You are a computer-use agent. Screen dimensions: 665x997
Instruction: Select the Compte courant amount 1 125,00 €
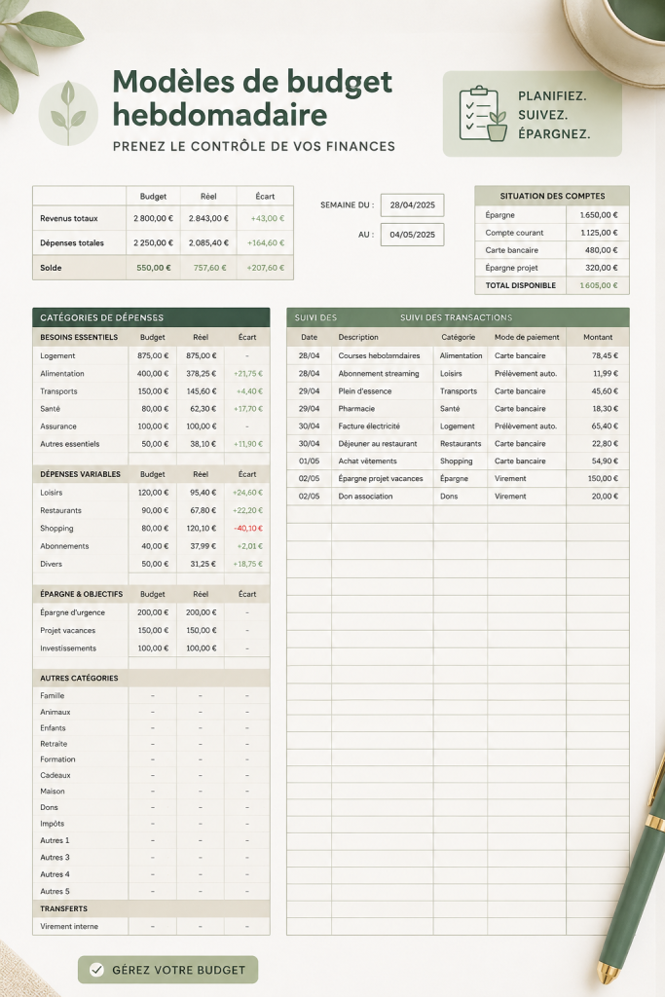598,233
